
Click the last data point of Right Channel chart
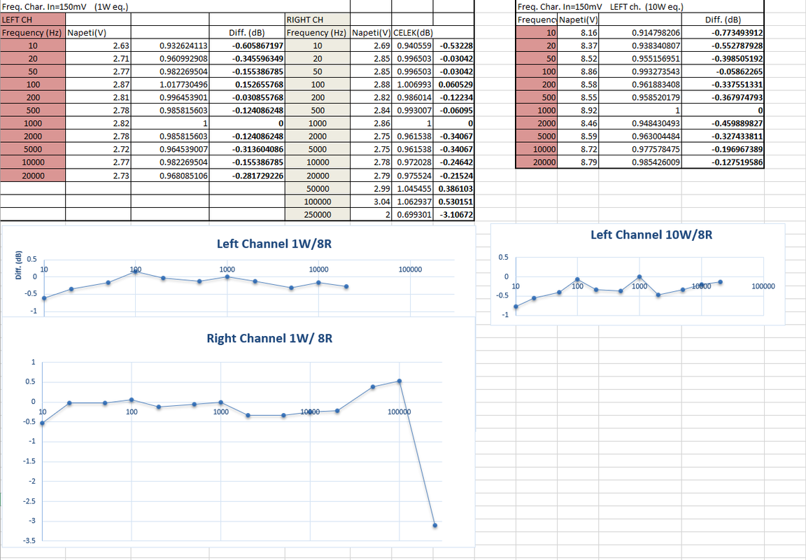click(x=435, y=525)
